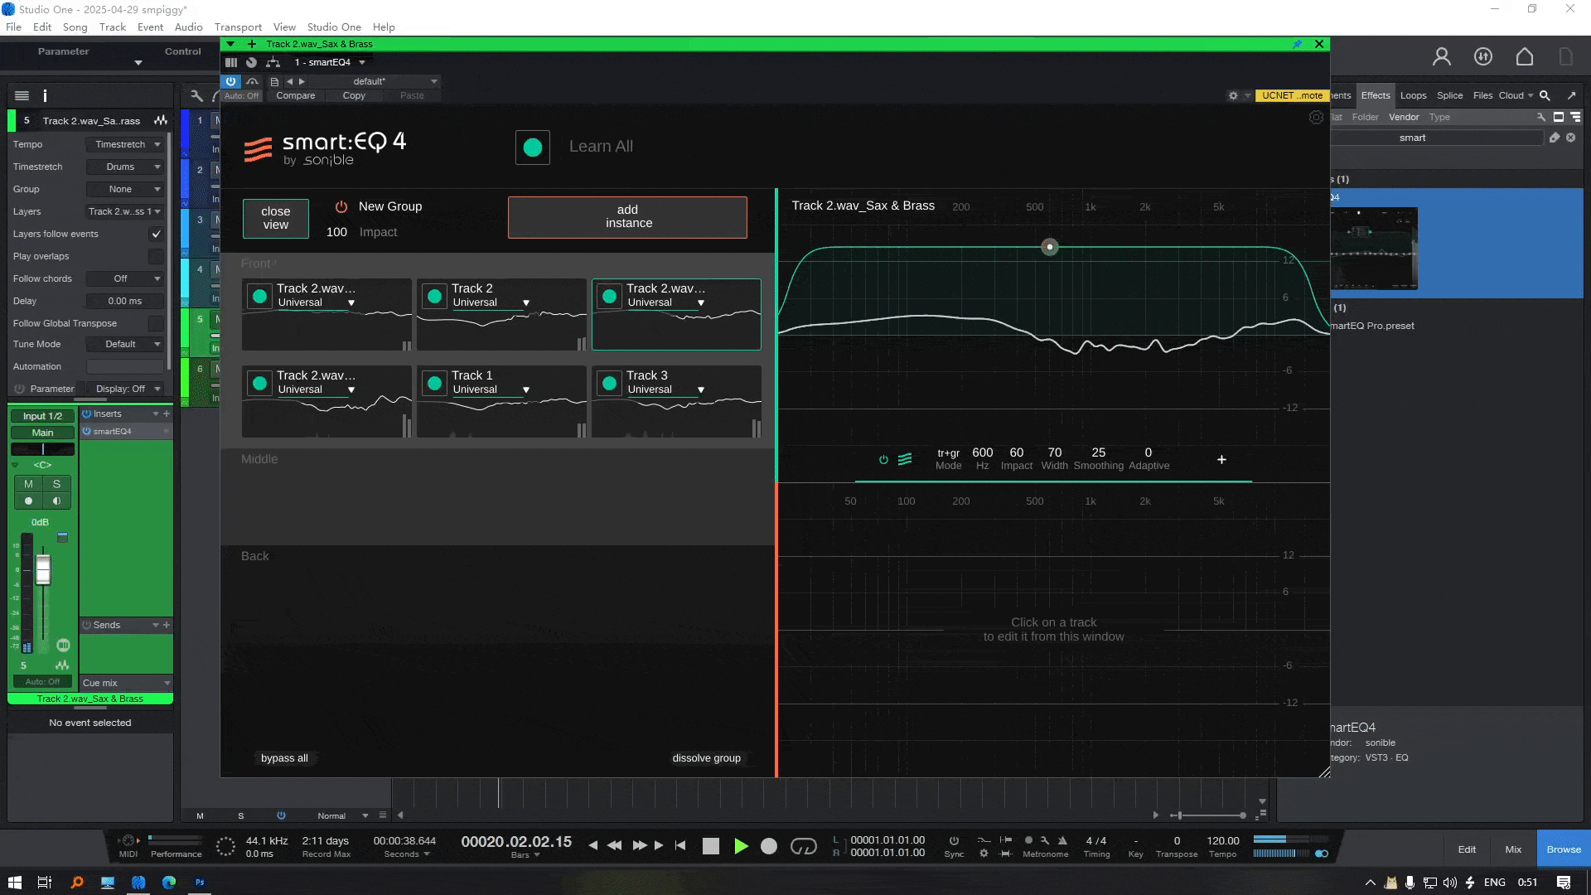Switch to the Loops browser tab
1591x895 pixels.
[1414, 95]
